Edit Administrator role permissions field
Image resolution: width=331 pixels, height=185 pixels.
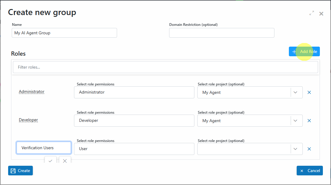tap(134, 92)
